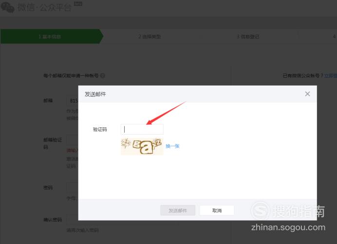Click the captcha image thumbnail
This screenshot has width=337, height=244.
click(142, 147)
